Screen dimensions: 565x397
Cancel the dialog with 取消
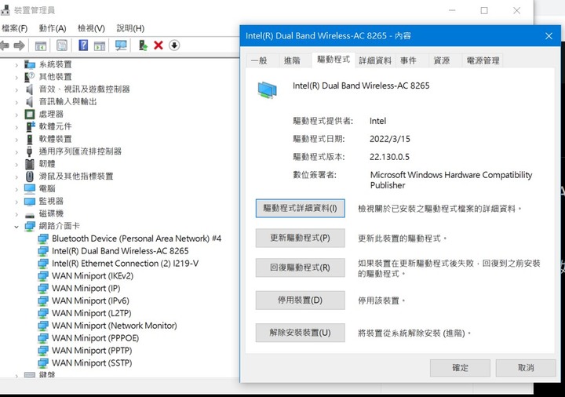[x=526, y=368]
